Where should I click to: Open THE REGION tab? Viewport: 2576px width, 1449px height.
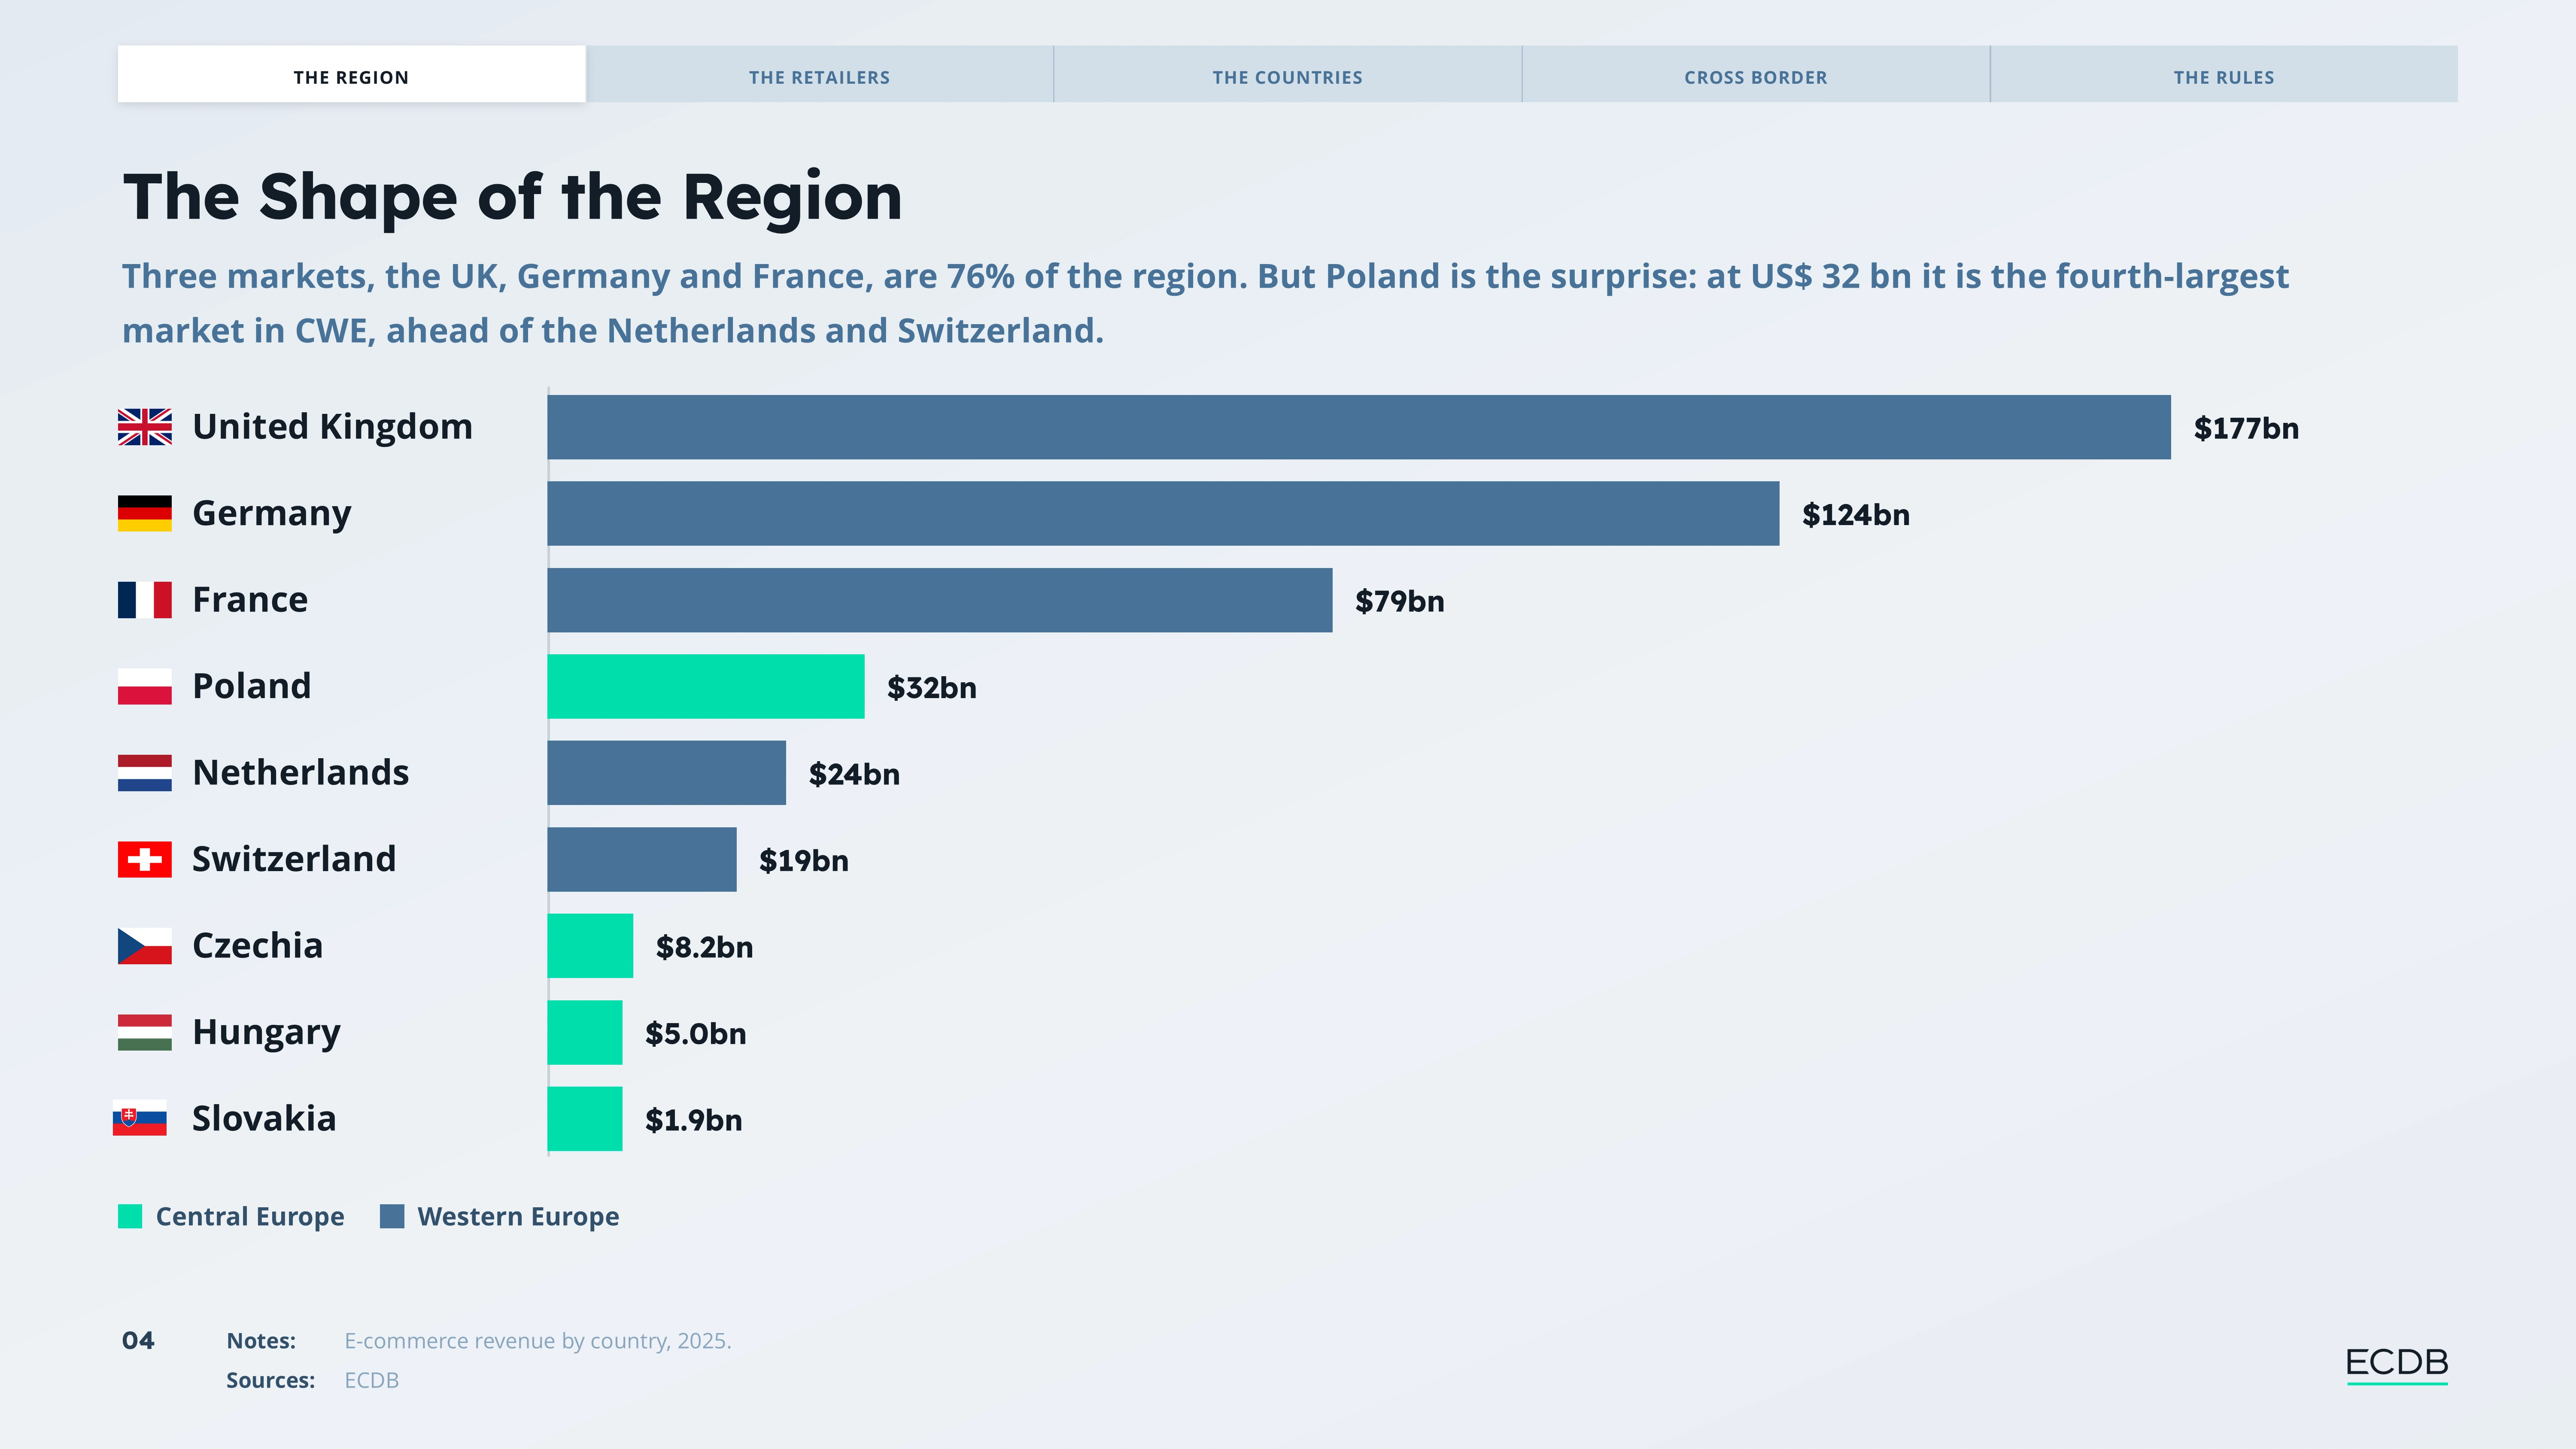[351, 74]
